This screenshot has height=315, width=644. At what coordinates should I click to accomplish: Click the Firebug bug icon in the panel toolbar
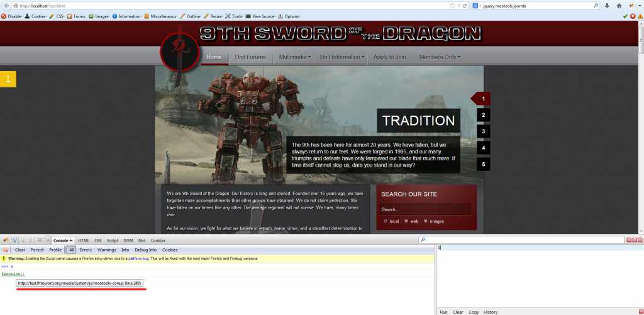point(6,240)
